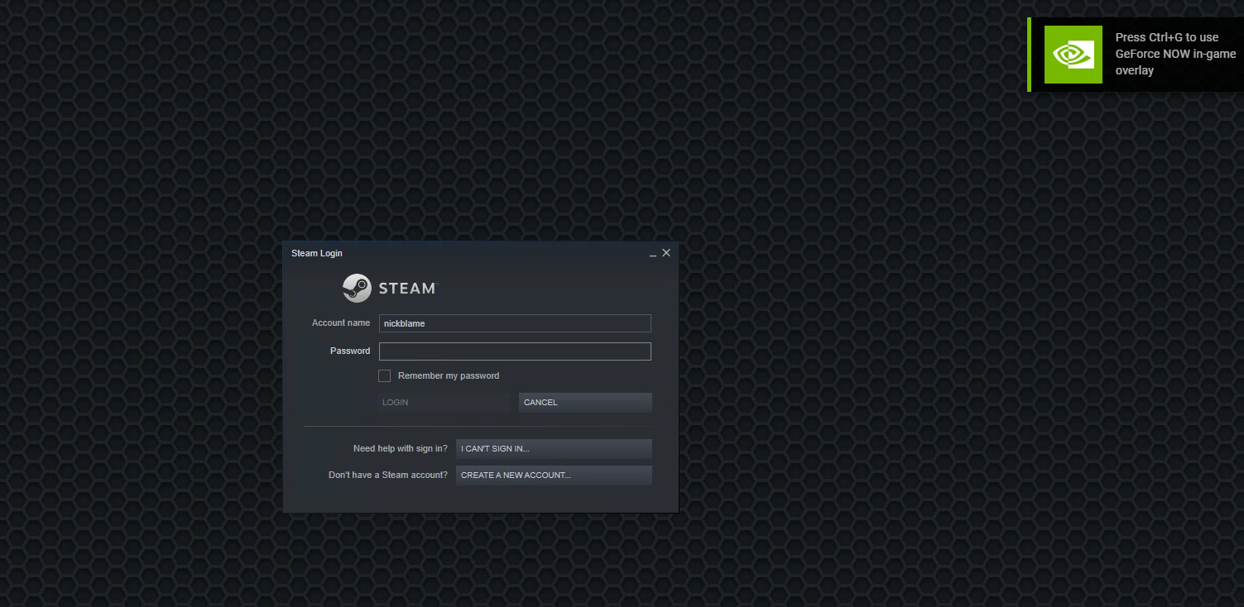Click the "Account name" label

tap(340, 323)
